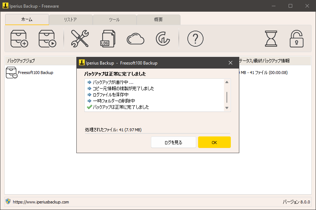The image size is (316, 210).
Task: Click the Freesoft100 Backup job icon
Action: 11,73
